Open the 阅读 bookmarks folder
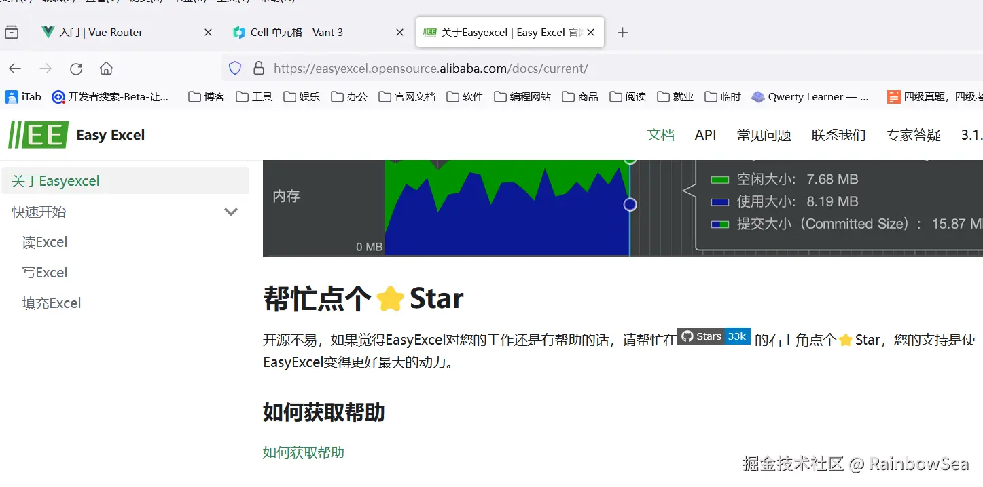Viewport: 983px width, 487px height. point(628,97)
